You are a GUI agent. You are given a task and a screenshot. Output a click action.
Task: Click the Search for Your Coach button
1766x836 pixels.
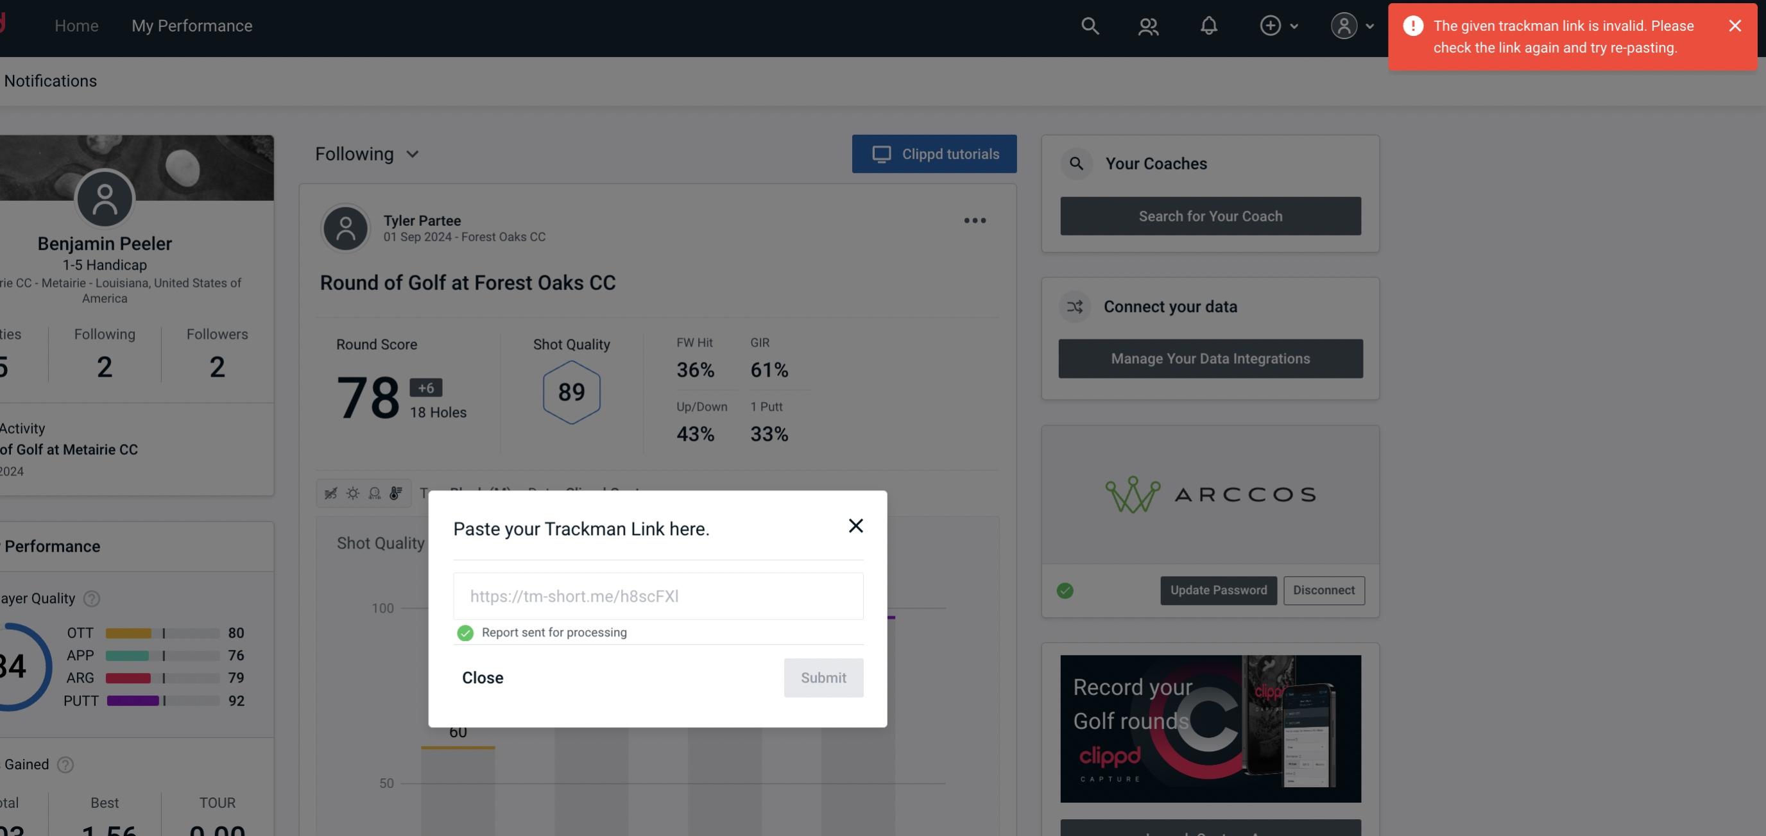point(1211,215)
